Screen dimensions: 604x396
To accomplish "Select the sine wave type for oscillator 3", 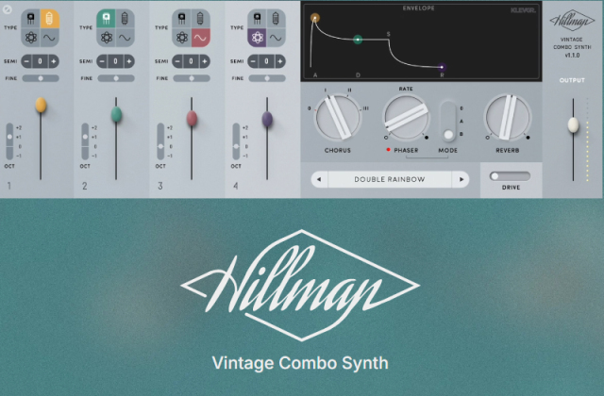I will click(200, 38).
